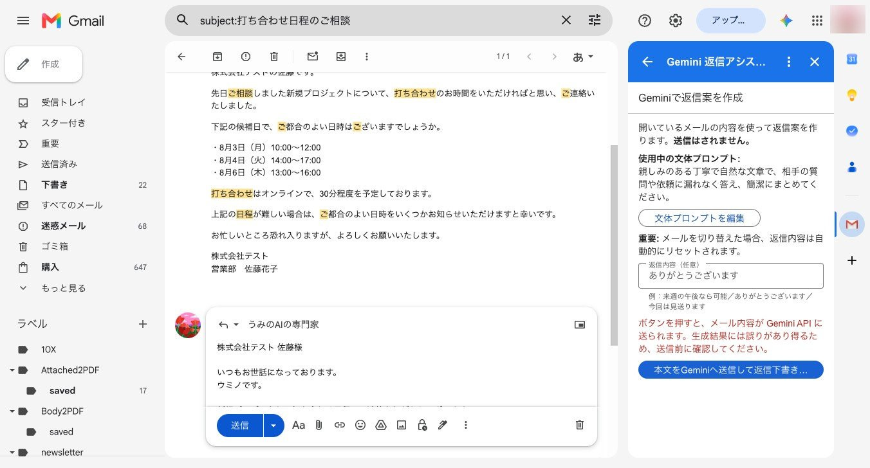Go back in the Gemini assistant panel
Image resolution: width=870 pixels, height=468 pixels.
click(x=647, y=62)
